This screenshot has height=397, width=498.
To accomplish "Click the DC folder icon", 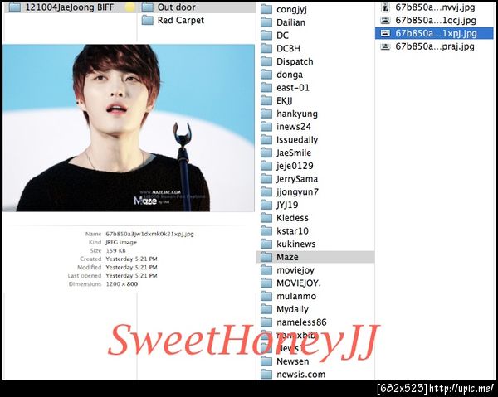I will [266, 35].
